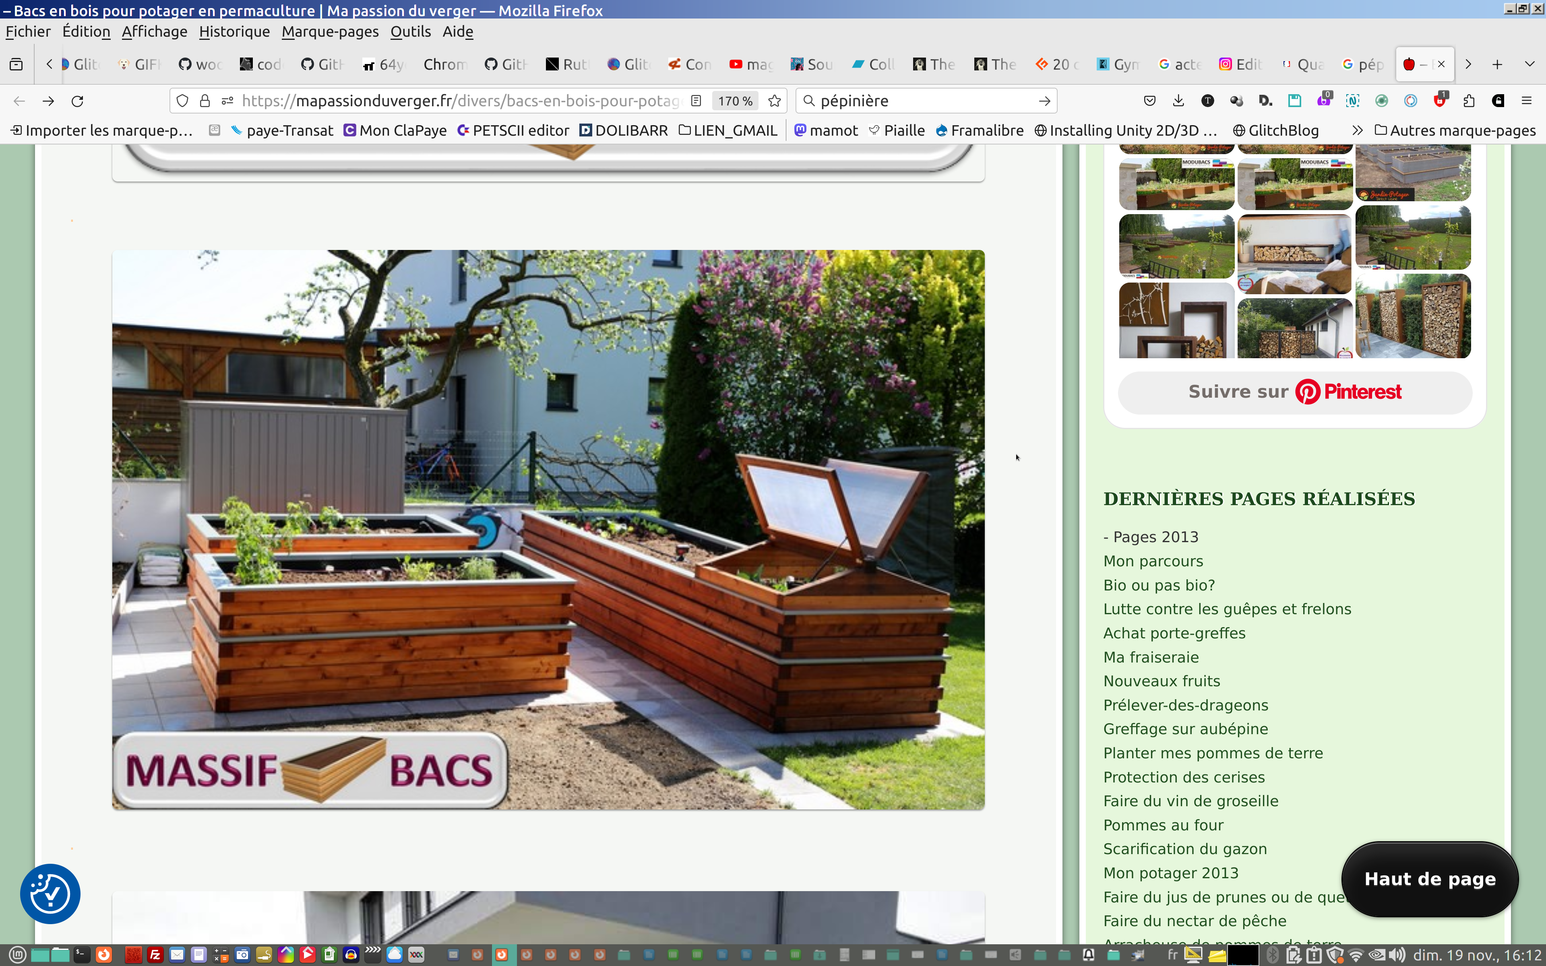
Task: Click the cookie consent badge
Action: point(50,893)
